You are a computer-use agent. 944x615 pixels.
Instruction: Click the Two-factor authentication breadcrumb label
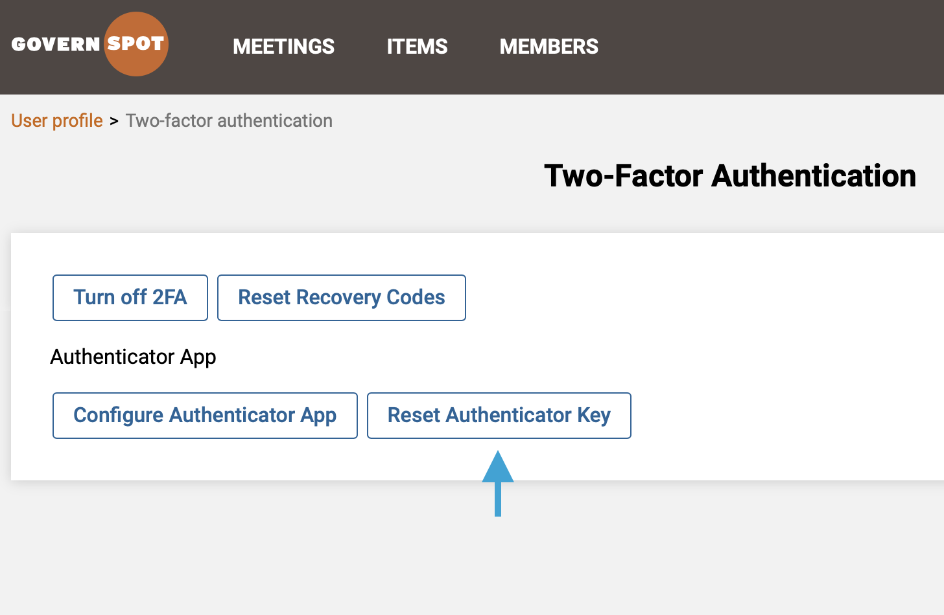pyautogui.click(x=229, y=120)
